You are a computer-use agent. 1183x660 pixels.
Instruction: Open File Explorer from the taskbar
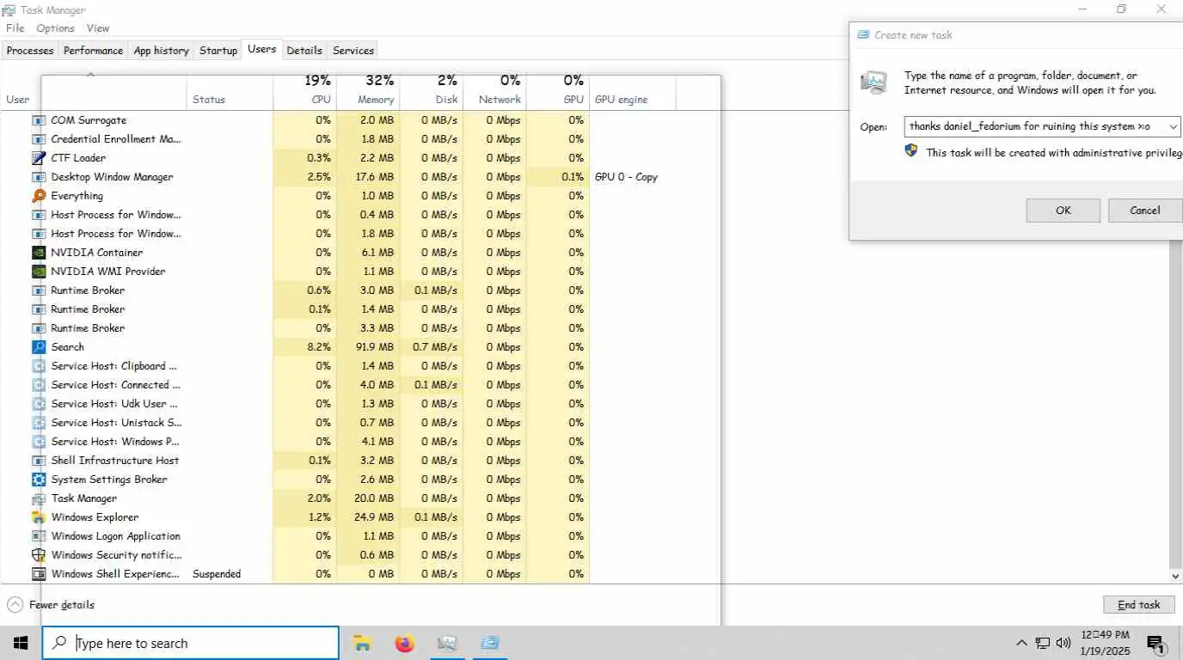point(363,643)
